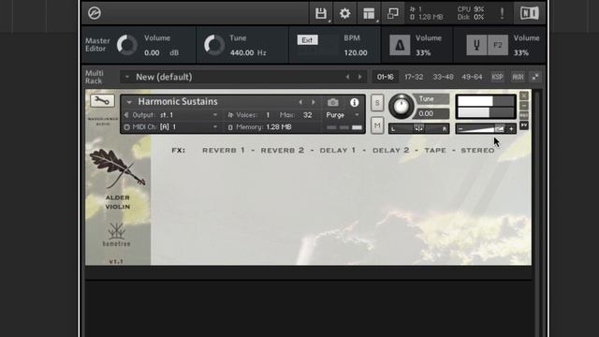Click the Master Tune value 440.00
Screen dimensions: 599x337
click(241, 52)
